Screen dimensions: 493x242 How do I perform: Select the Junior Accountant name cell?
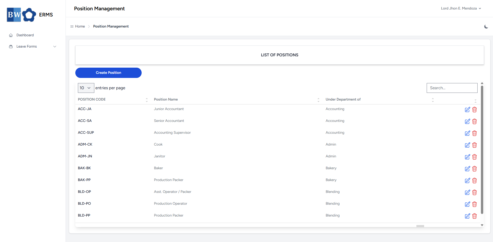169,109
